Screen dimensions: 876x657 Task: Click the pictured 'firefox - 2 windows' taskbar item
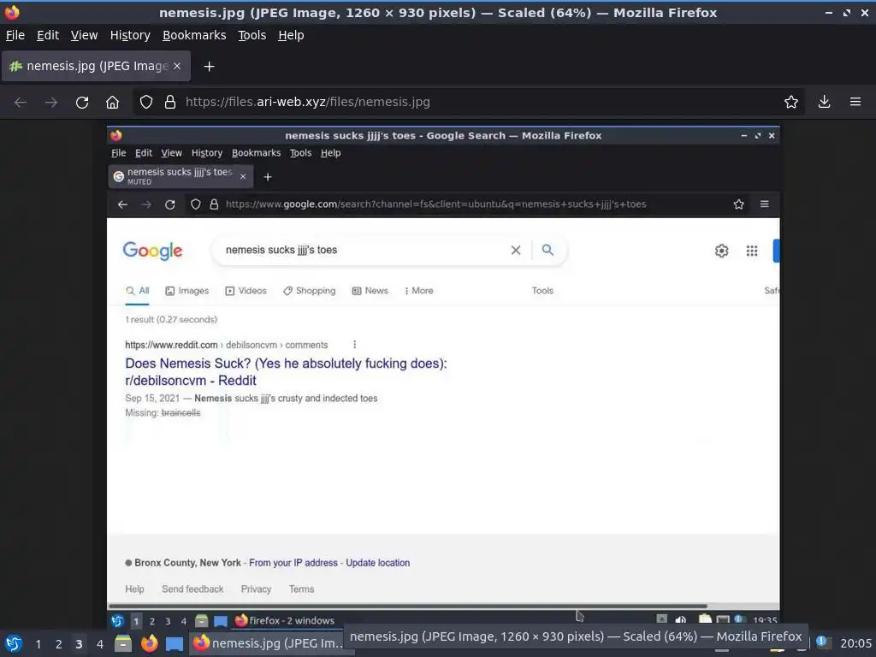[285, 621]
